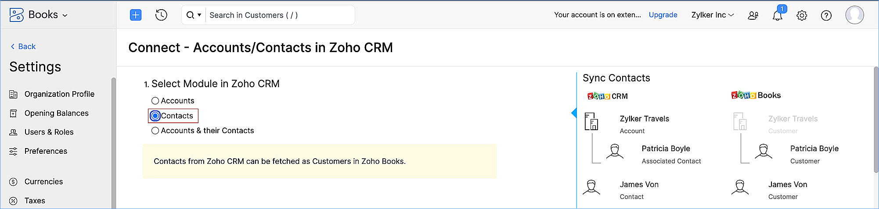Open recent activity history clock icon
879x209 pixels.
click(x=161, y=15)
